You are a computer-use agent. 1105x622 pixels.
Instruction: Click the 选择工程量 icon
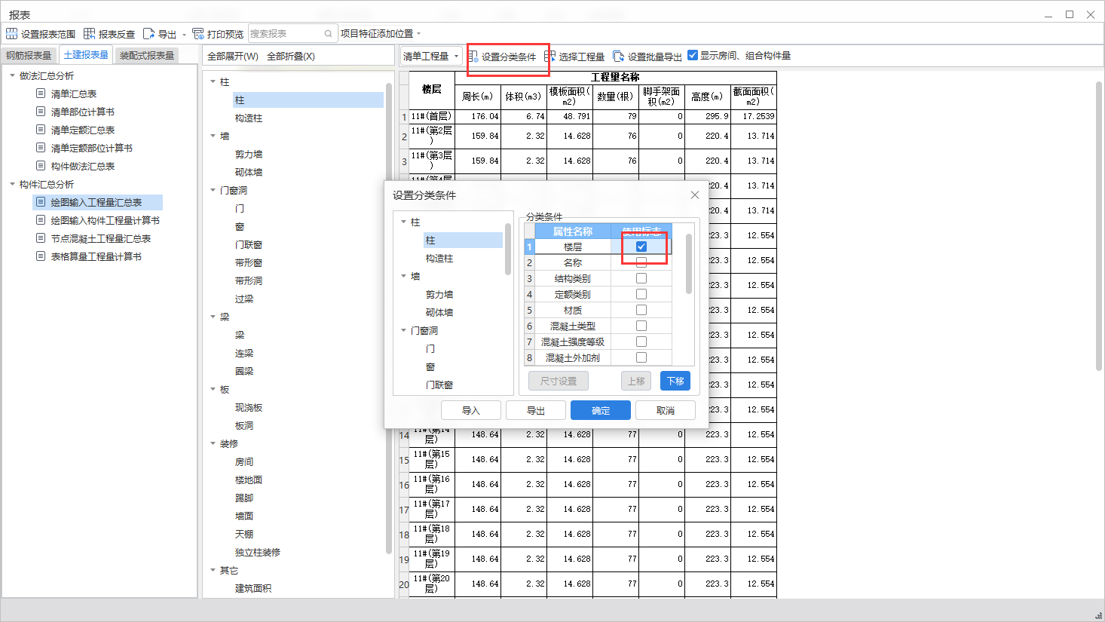(550, 57)
